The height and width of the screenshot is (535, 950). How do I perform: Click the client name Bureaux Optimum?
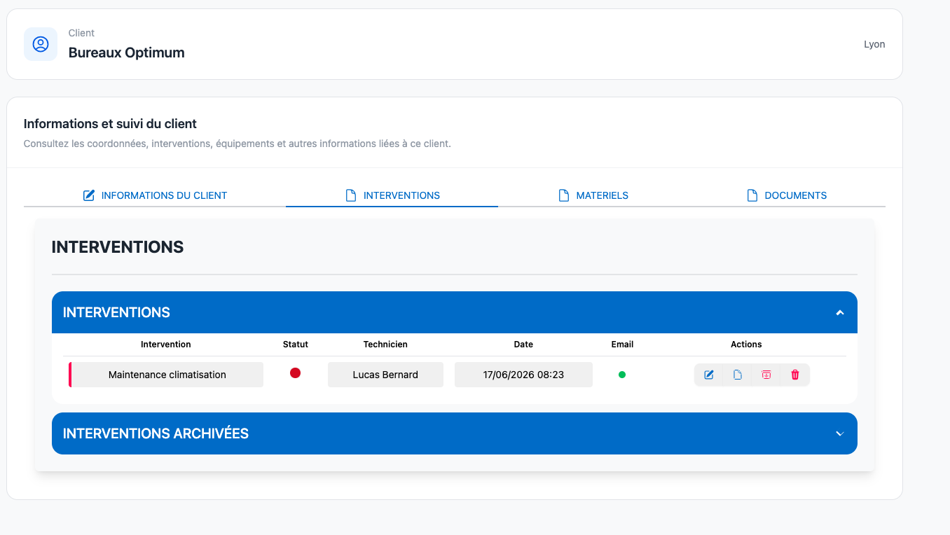(127, 53)
